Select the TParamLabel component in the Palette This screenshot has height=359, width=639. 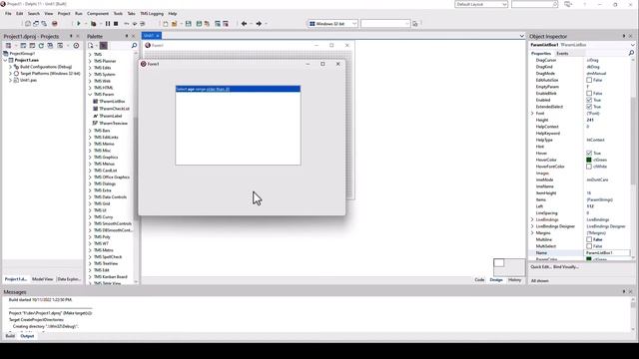111,116
